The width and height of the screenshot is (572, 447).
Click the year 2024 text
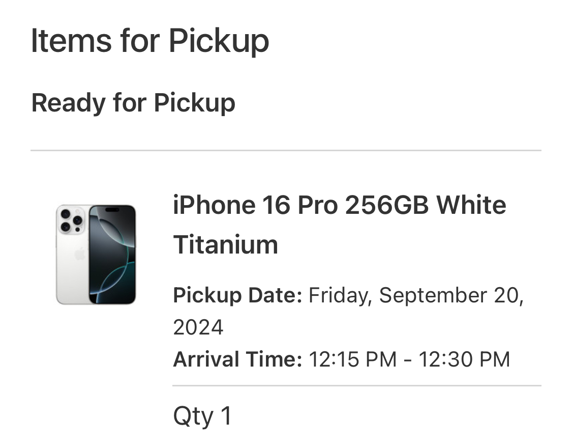click(198, 327)
